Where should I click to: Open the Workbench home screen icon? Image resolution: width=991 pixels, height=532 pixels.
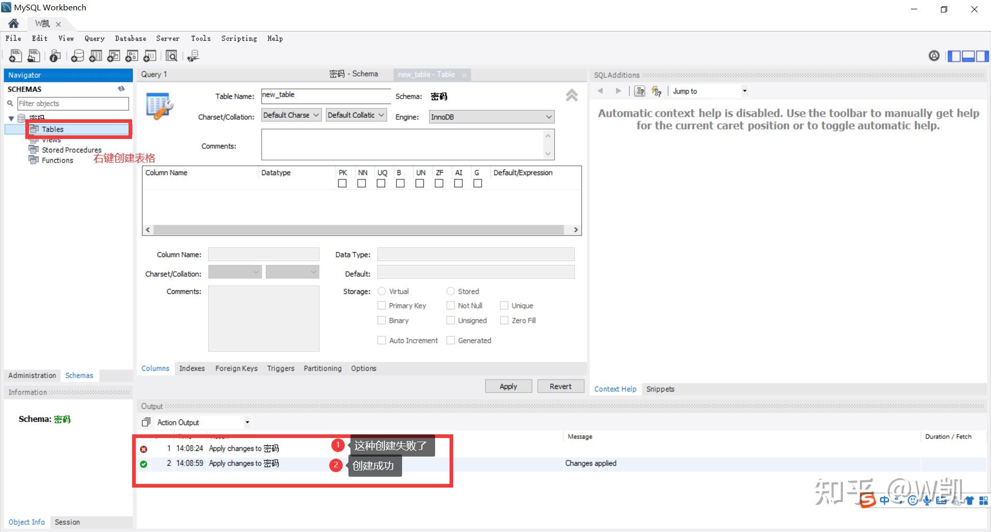[14, 23]
